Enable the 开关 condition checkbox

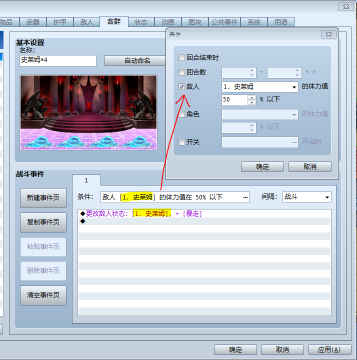(181, 142)
